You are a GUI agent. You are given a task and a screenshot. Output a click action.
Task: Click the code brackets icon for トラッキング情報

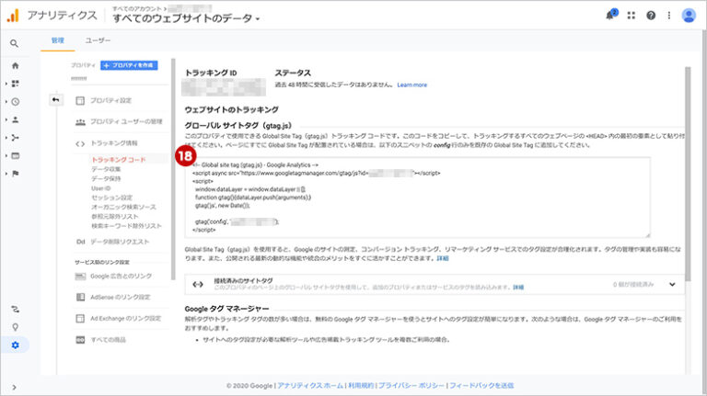click(x=80, y=143)
